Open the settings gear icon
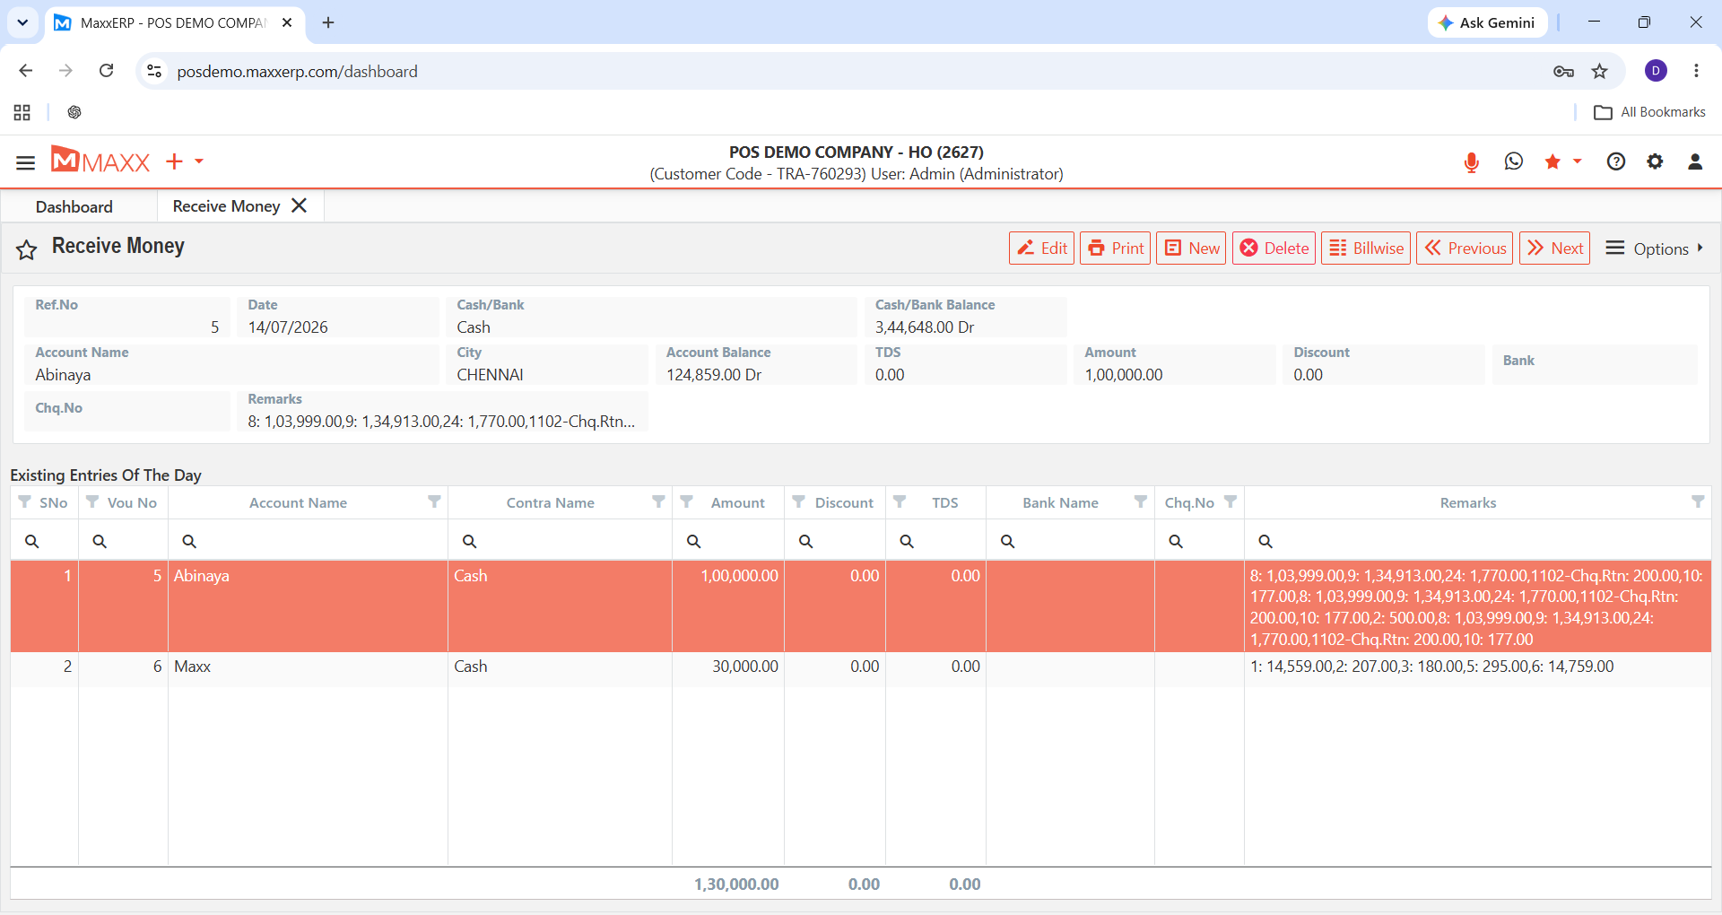Screen dimensions: 1722x915 click(x=1655, y=161)
